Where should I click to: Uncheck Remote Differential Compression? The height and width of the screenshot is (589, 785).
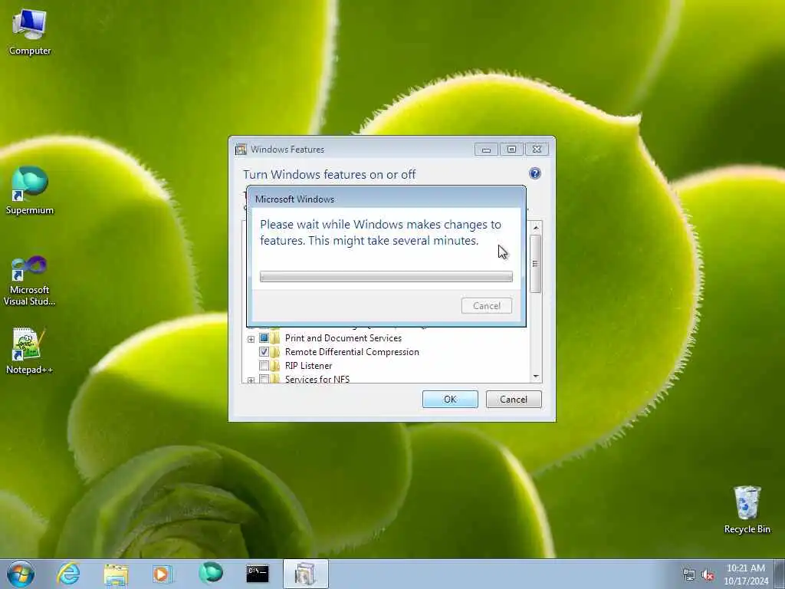tap(264, 351)
